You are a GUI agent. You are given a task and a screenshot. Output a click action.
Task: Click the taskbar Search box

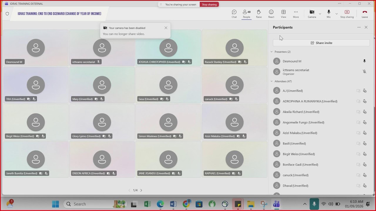coord(95,204)
